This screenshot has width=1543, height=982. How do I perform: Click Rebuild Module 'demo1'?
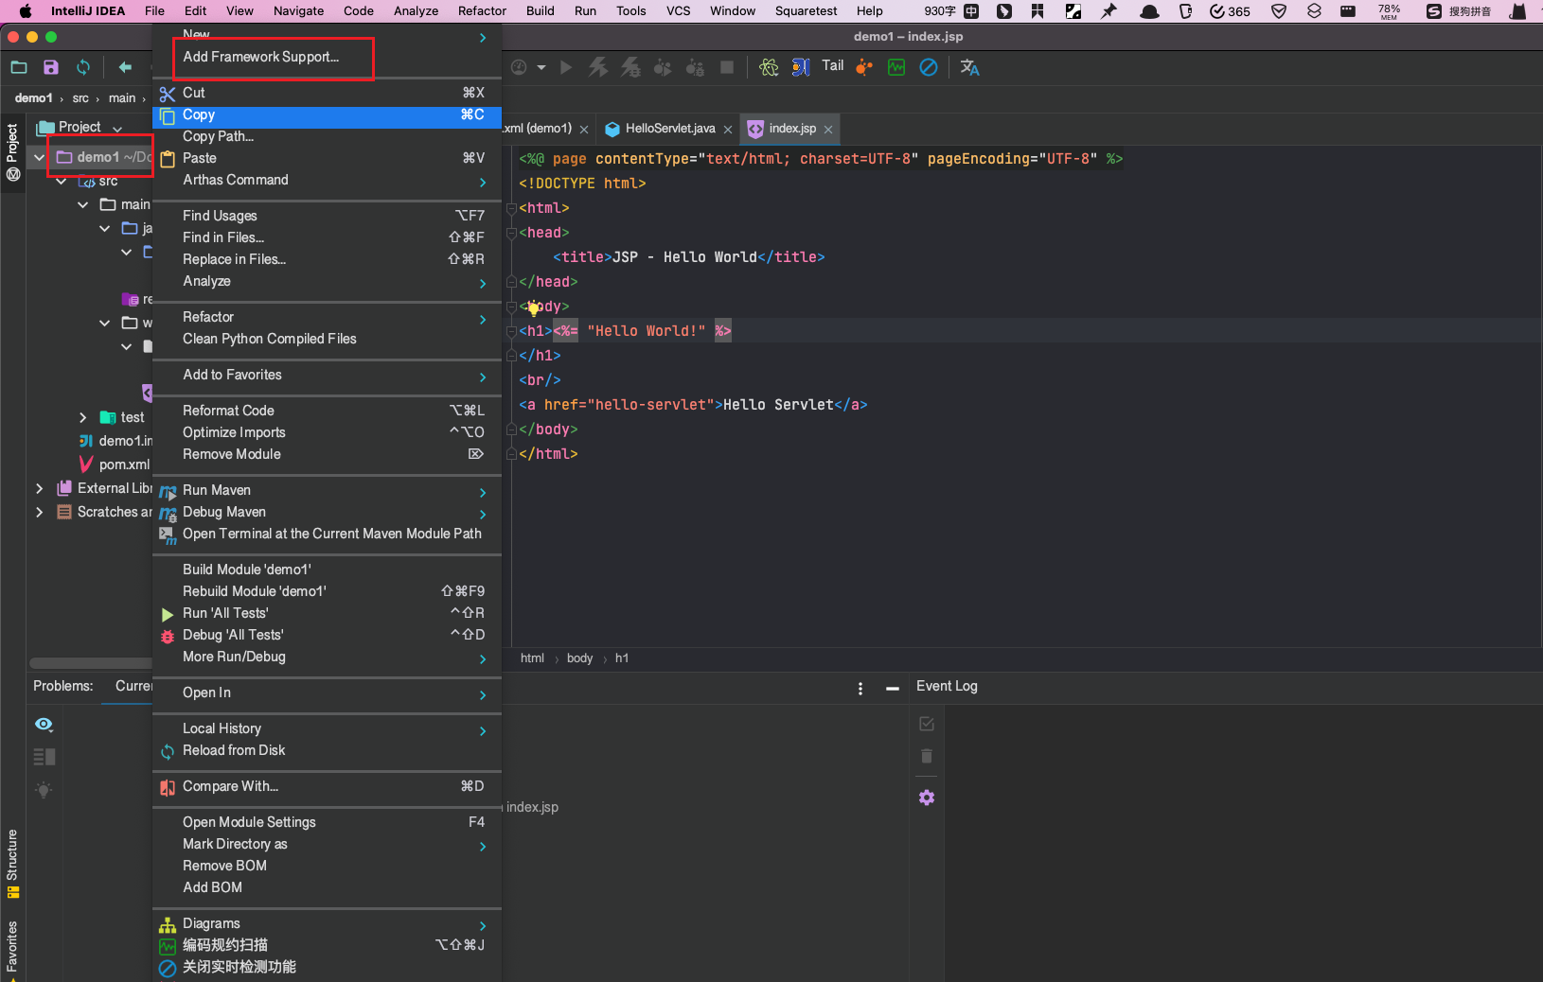coord(327,591)
